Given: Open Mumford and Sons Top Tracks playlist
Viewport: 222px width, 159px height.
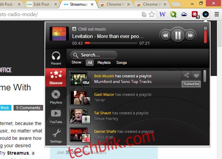Looking at the screenshot, I should [123, 82].
